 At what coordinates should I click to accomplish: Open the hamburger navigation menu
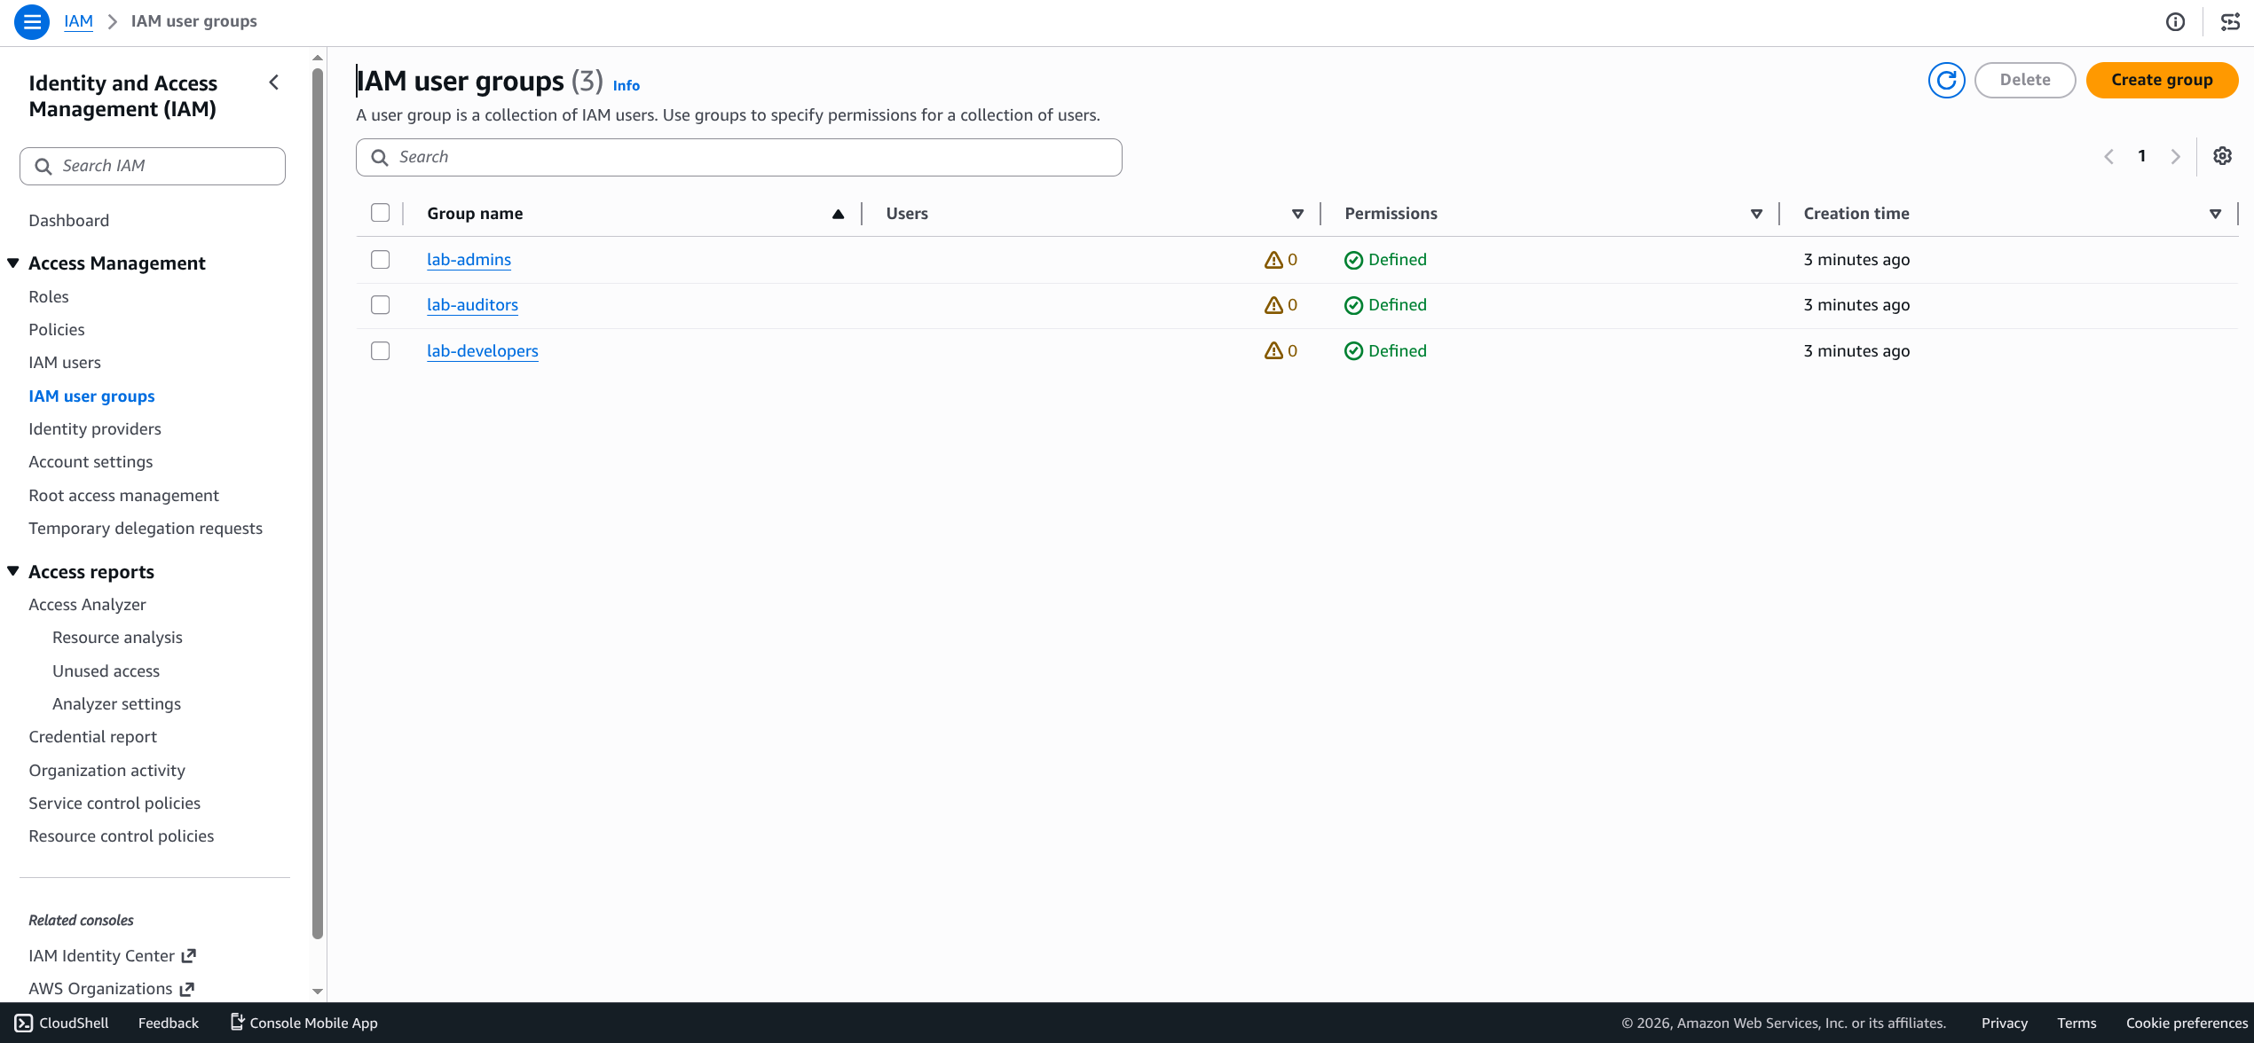pyautogui.click(x=32, y=21)
